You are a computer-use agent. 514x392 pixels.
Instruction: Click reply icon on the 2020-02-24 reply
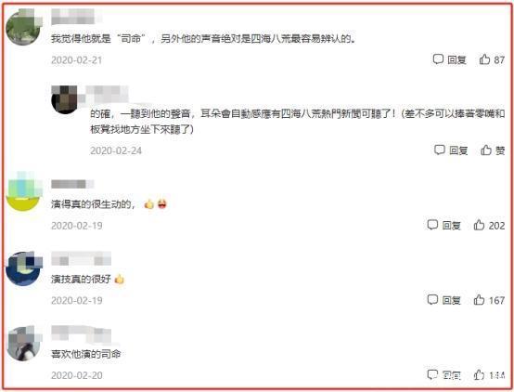(x=440, y=150)
